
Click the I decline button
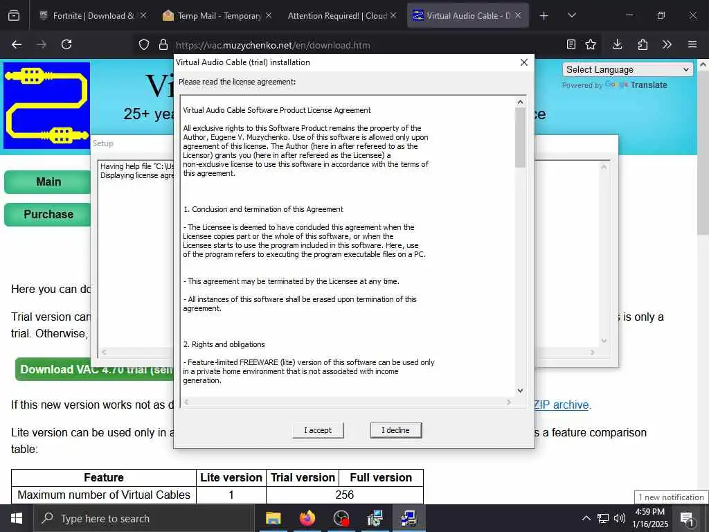click(x=395, y=430)
